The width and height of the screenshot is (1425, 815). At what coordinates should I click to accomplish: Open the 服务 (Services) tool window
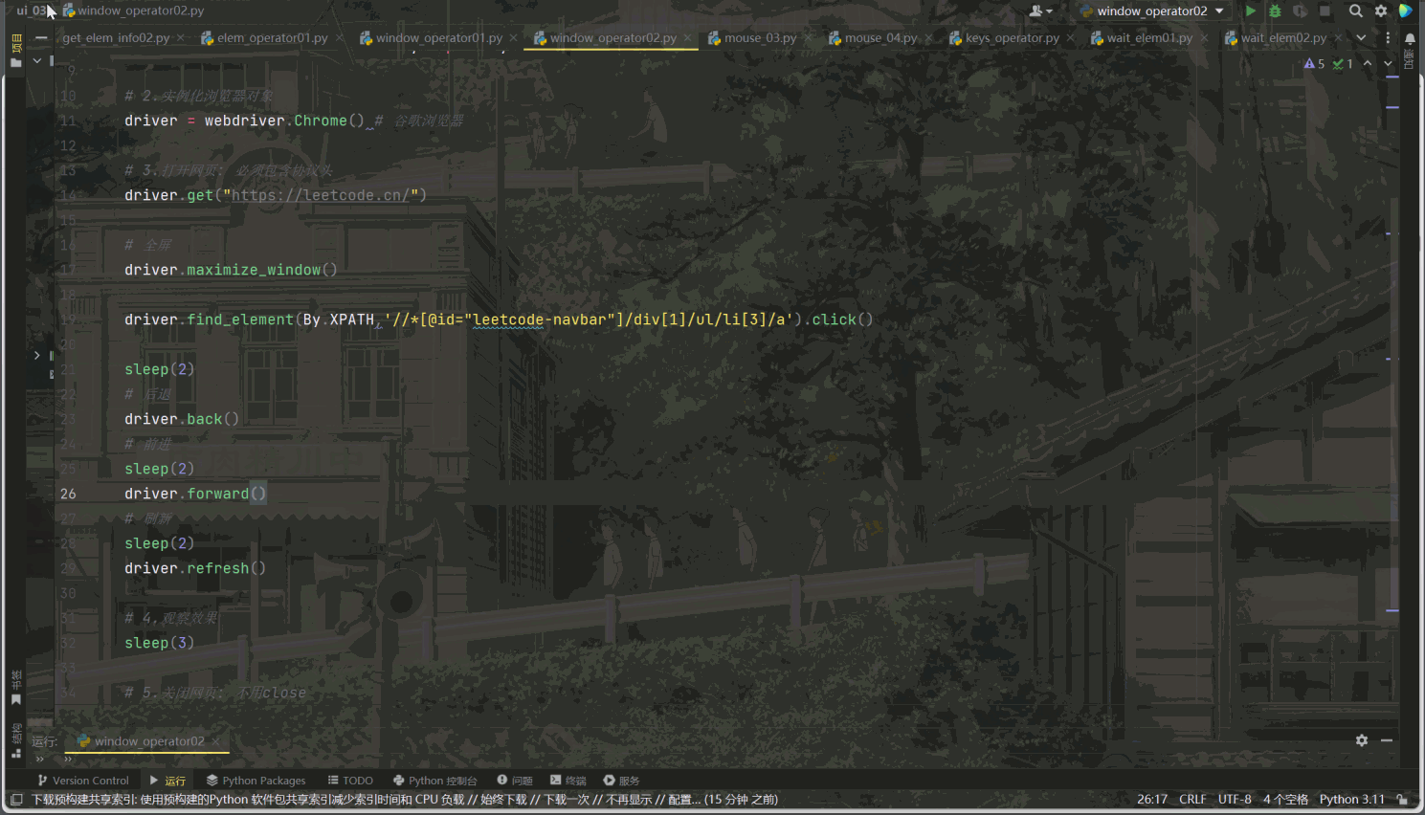621,781
